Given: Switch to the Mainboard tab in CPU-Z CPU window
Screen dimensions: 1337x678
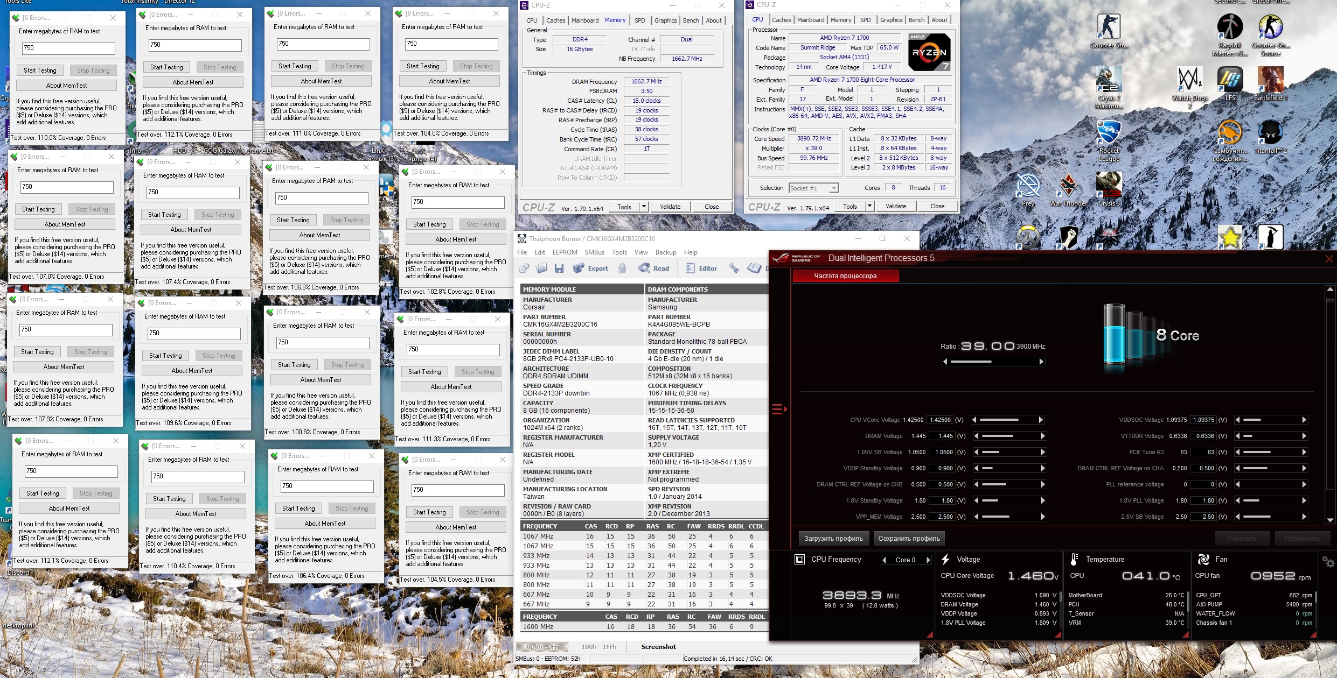Looking at the screenshot, I should 810,20.
